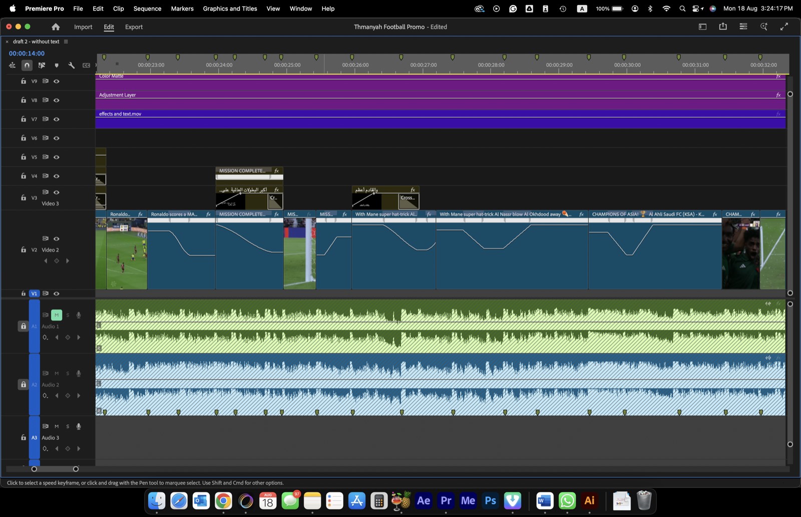The height and width of the screenshot is (517, 801).
Task: Open Timeline Display Settings wrench icon
Action: click(x=71, y=65)
